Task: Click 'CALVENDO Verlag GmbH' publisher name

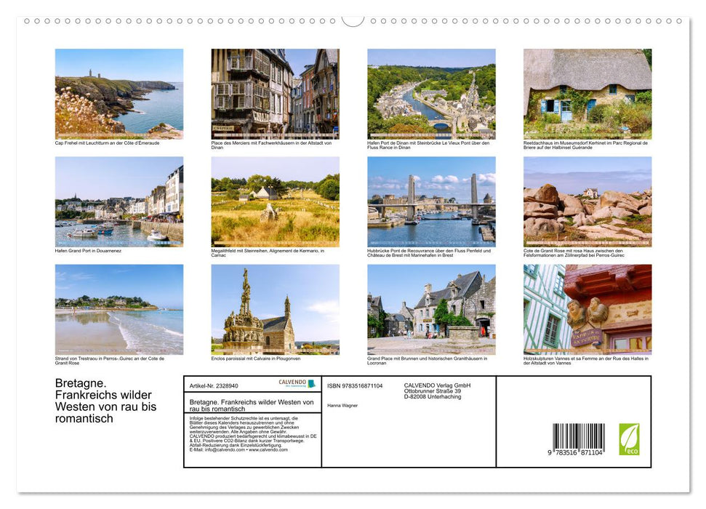Action: [x=437, y=385]
